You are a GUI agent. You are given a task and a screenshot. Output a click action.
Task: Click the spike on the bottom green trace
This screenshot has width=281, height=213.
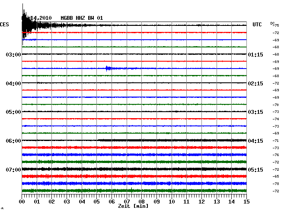click(x=132, y=190)
